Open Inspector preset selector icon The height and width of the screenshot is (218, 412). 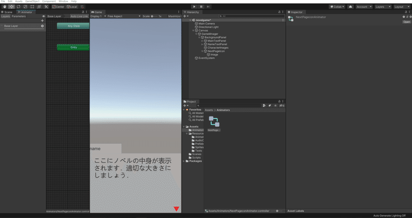(x=407, y=17)
